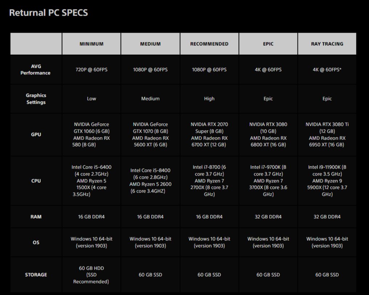Select the Intel i9-11900K CPU cell
Viewport: 369px width, 295px height.
327,181
